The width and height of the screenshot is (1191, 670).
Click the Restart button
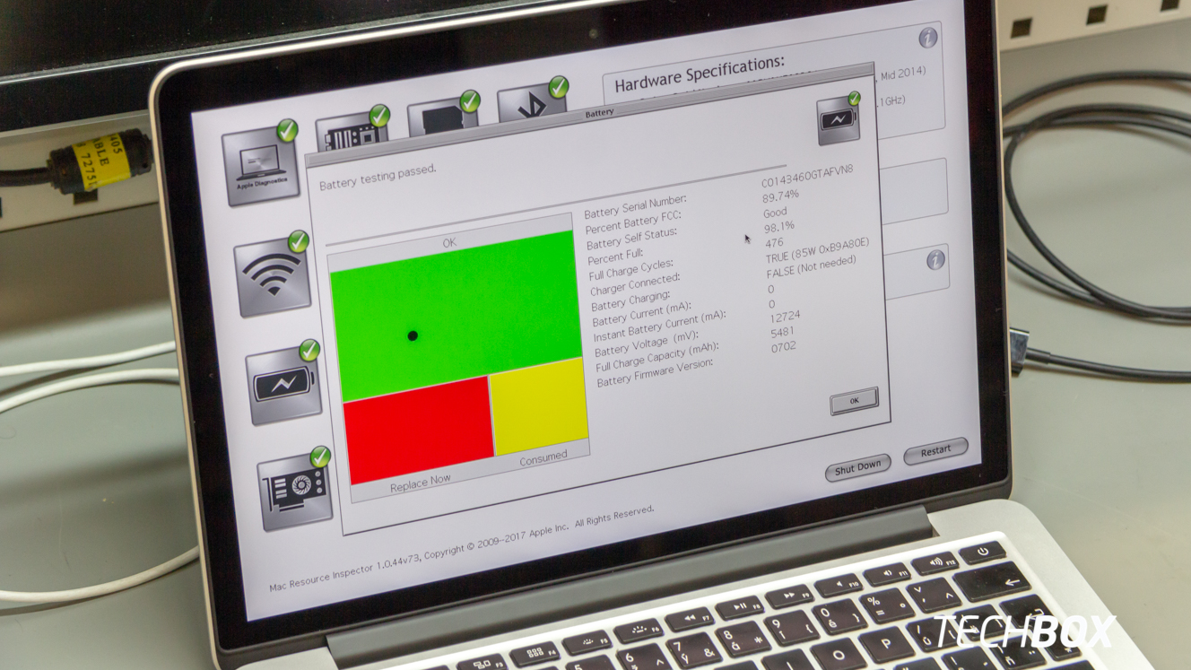pos(935,451)
